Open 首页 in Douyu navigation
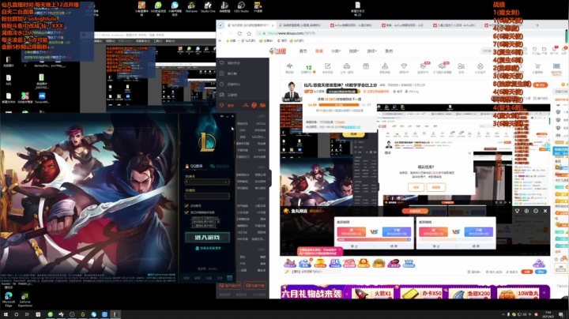 303,51
